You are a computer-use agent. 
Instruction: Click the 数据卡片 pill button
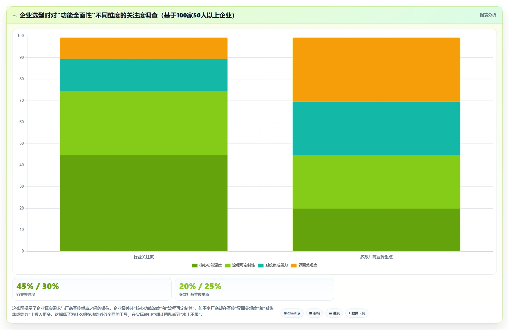click(x=357, y=313)
